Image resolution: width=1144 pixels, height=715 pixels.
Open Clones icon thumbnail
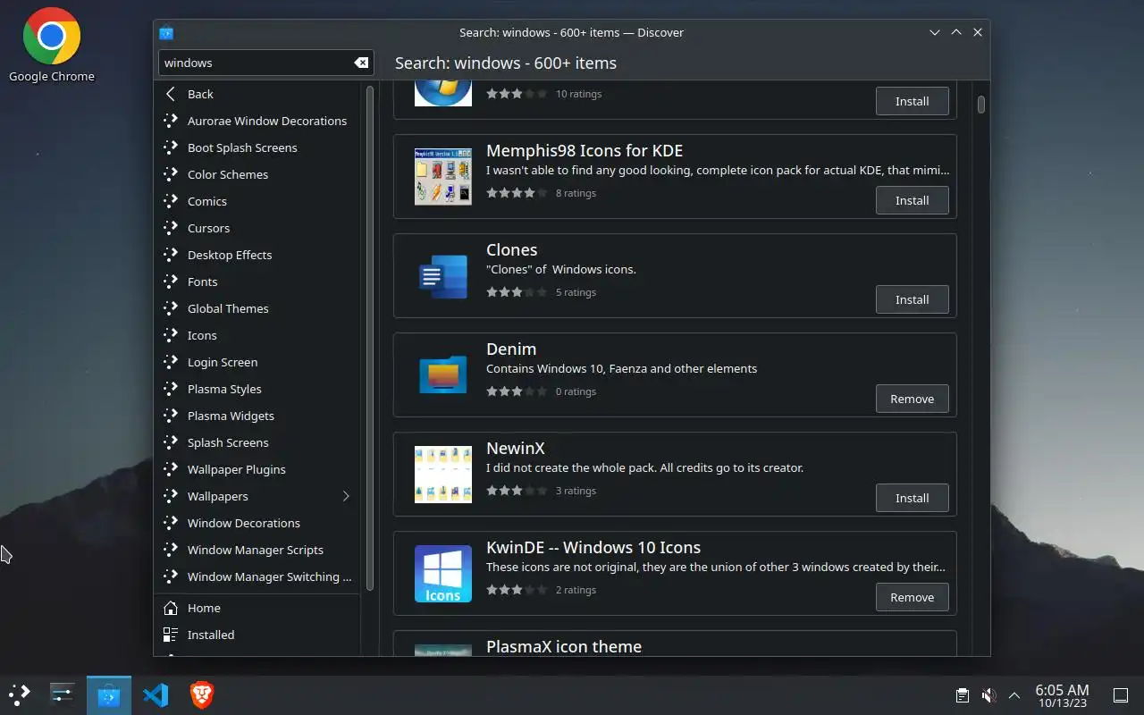click(443, 276)
